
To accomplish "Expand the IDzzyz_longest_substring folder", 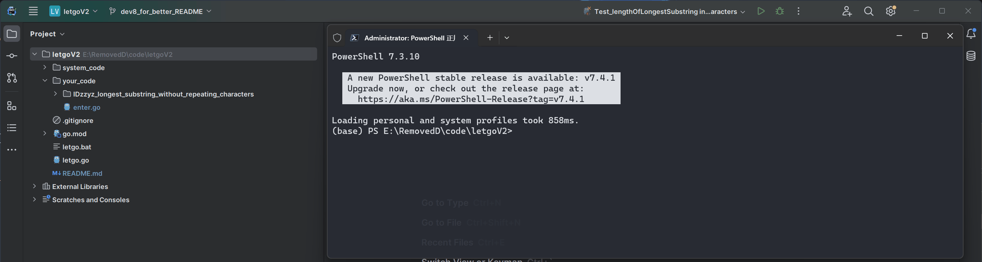I will pos(55,94).
